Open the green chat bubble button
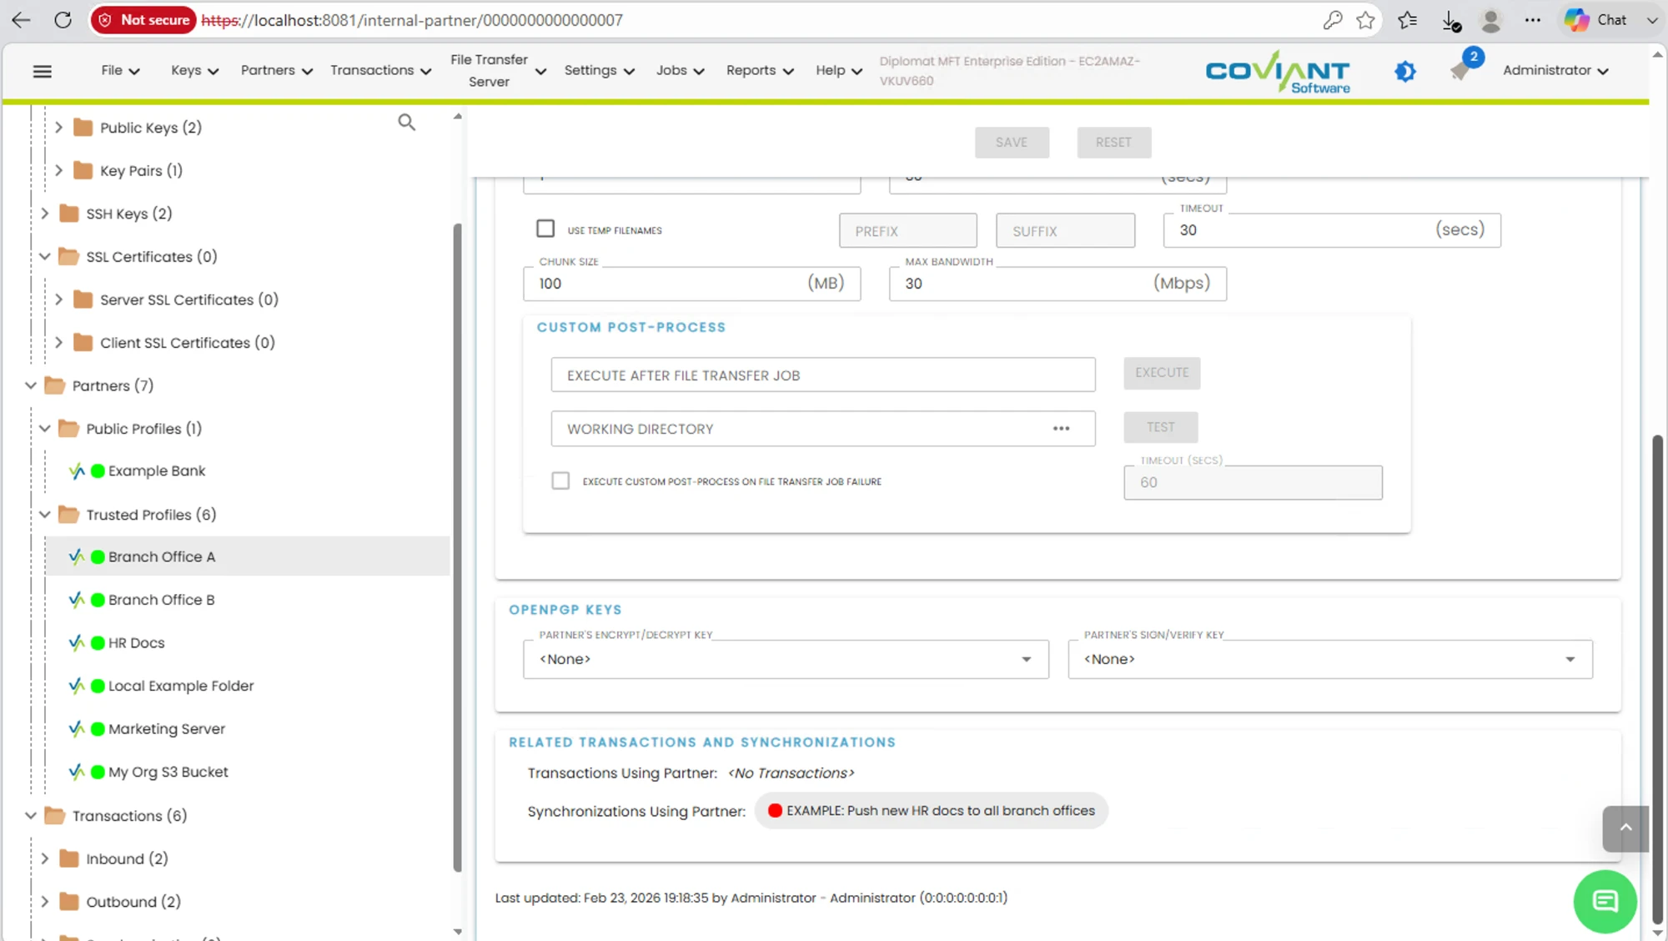 [1605, 901]
